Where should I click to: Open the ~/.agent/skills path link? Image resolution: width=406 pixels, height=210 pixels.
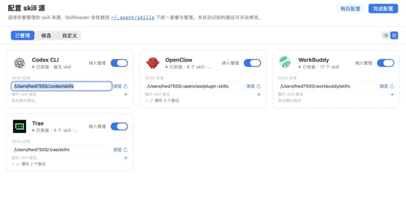click(x=133, y=18)
